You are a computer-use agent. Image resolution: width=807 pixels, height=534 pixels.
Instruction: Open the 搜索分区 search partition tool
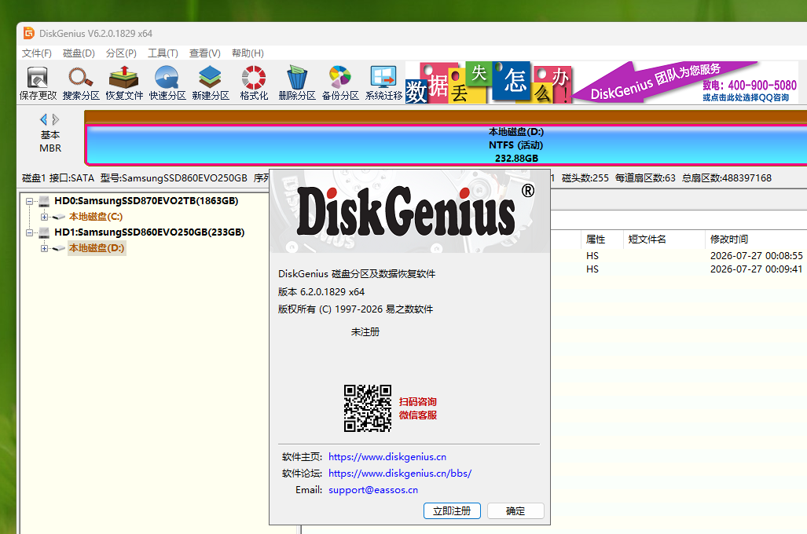(81, 83)
